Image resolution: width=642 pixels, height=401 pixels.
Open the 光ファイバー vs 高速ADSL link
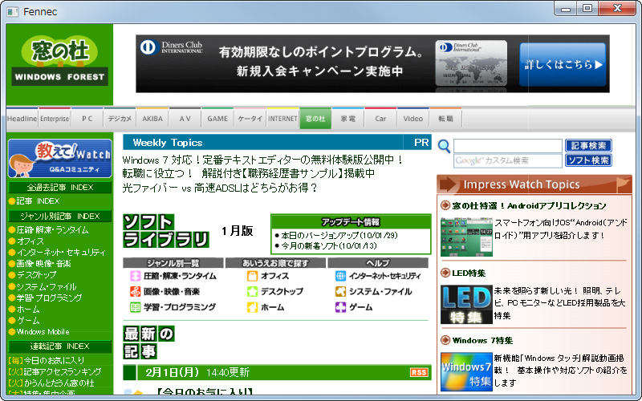[x=220, y=188]
